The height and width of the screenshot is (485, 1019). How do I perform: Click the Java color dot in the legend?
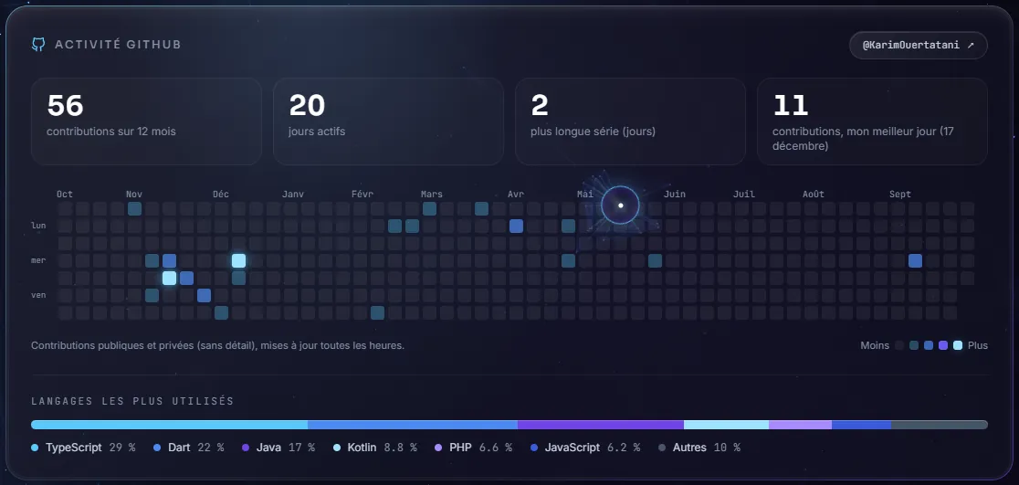click(246, 448)
